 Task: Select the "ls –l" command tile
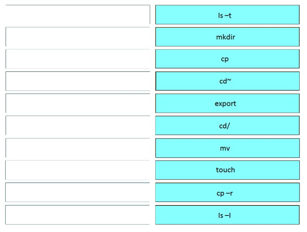(x=227, y=215)
